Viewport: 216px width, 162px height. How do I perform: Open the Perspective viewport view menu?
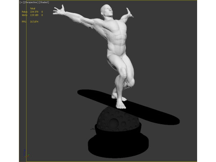click(x=31, y=2)
